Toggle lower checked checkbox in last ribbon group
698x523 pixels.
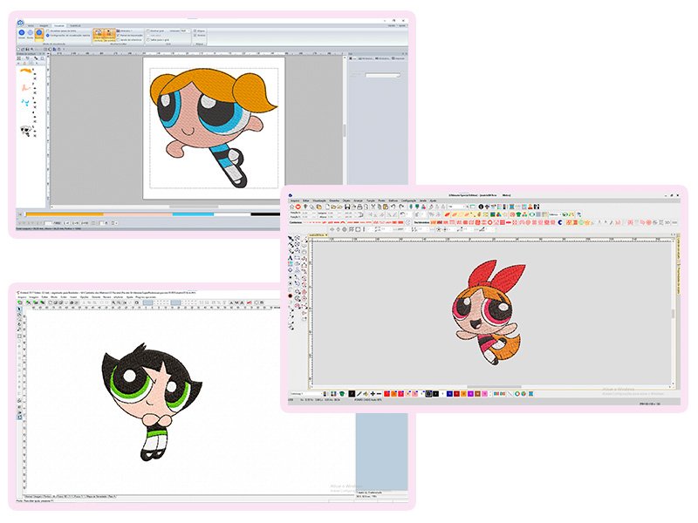point(195,35)
